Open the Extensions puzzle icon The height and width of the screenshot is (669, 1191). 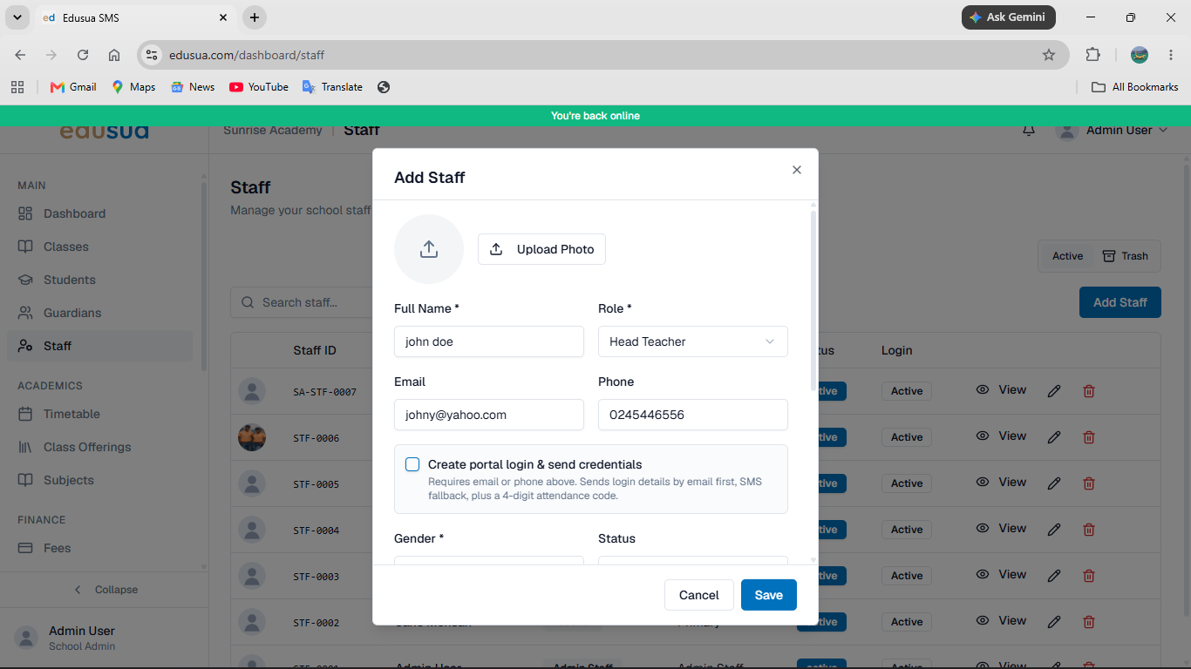click(1092, 55)
